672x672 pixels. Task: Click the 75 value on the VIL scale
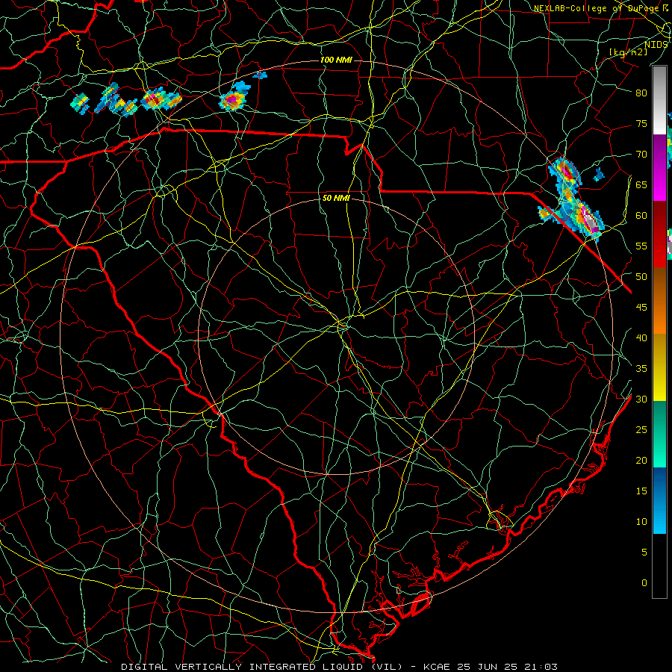tap(641, 124)
